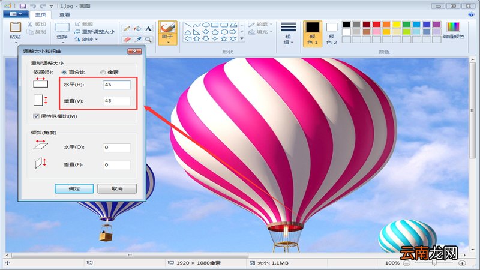Select the 像素 (pixels) radio button
Screen dimensions: 480x270
click(x=103, y=72)
